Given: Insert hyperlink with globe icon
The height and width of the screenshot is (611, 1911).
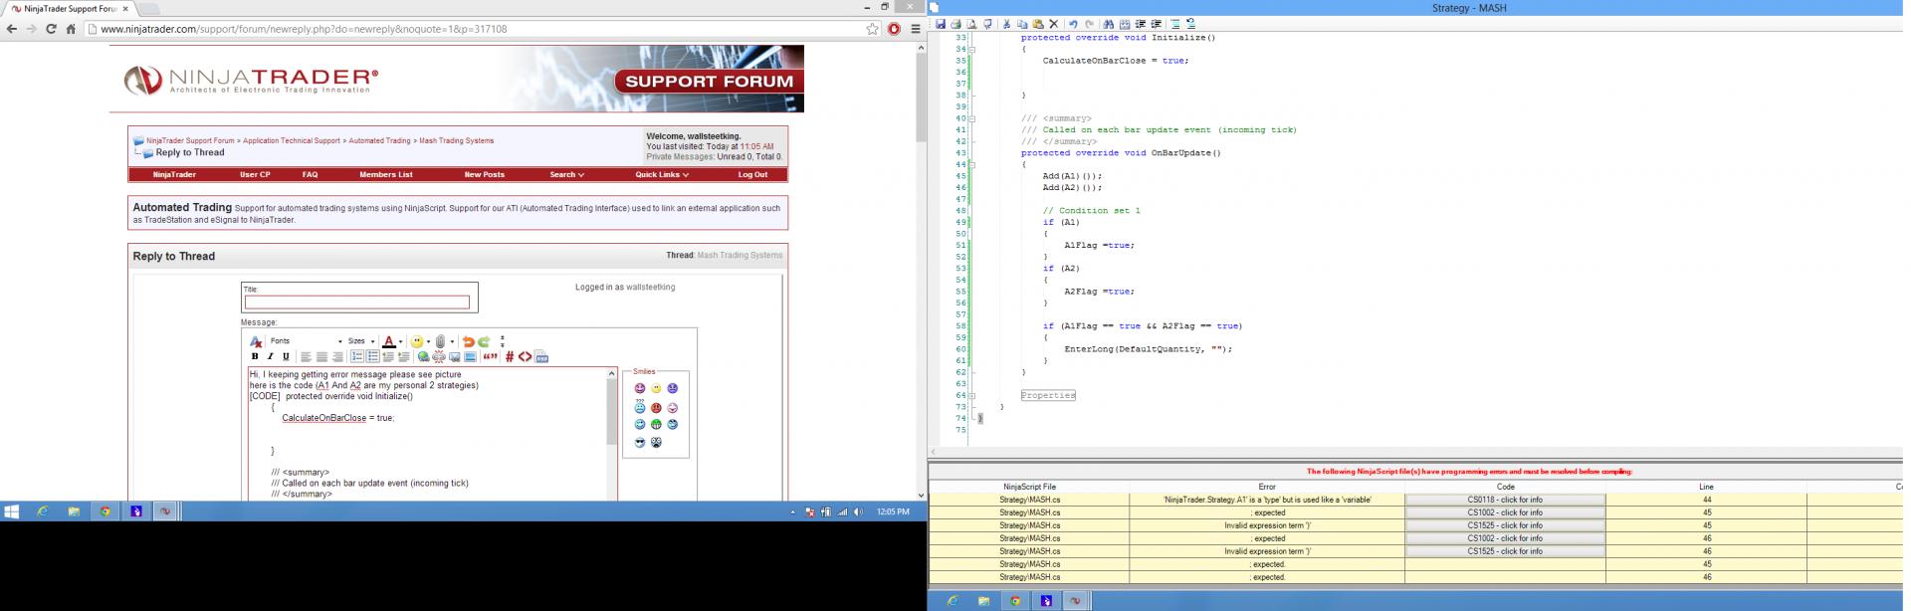Looking at the screenshot, I should pyautogui.click(x=423, y=357).
